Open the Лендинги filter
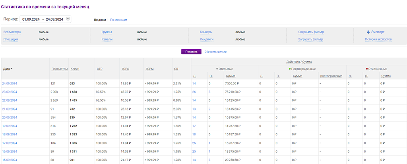The height and width of the screenshot is (164, 407). click(207, 39)
